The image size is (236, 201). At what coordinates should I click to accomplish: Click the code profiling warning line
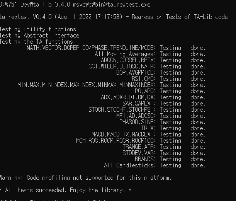(x=86, y=178)
